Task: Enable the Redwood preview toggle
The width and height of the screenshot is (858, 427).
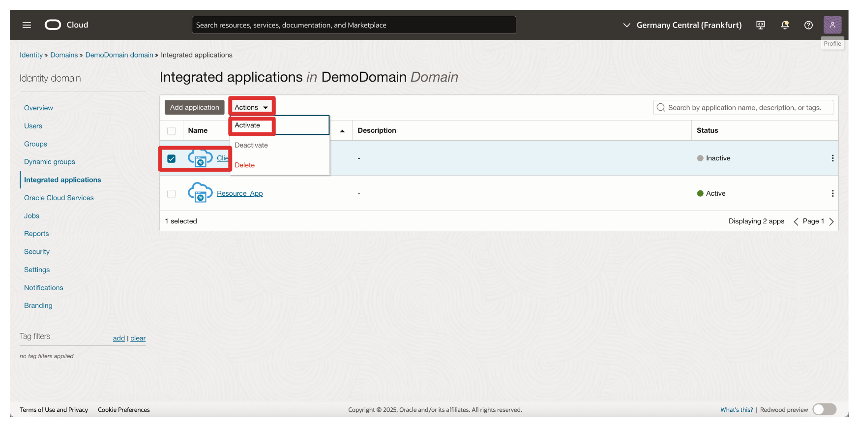Action: [824, 410]
